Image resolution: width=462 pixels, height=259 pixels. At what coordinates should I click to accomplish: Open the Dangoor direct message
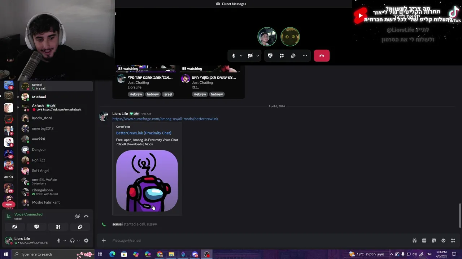[x=56, y=150]
